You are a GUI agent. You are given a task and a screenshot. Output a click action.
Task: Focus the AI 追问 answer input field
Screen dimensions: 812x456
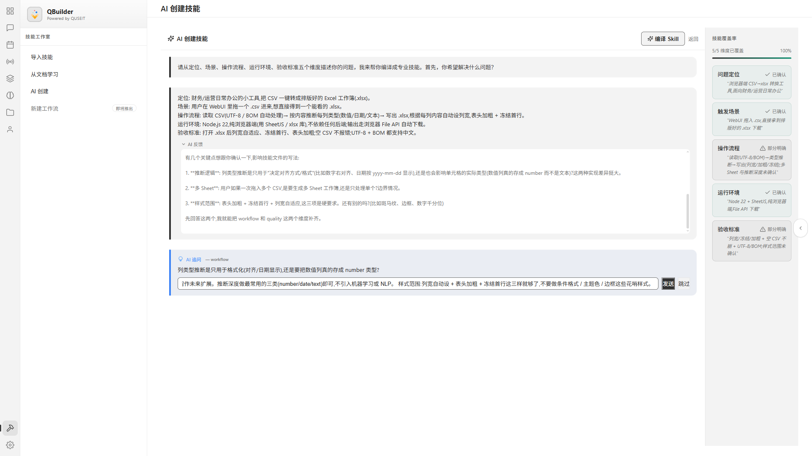tap(418, 284)
